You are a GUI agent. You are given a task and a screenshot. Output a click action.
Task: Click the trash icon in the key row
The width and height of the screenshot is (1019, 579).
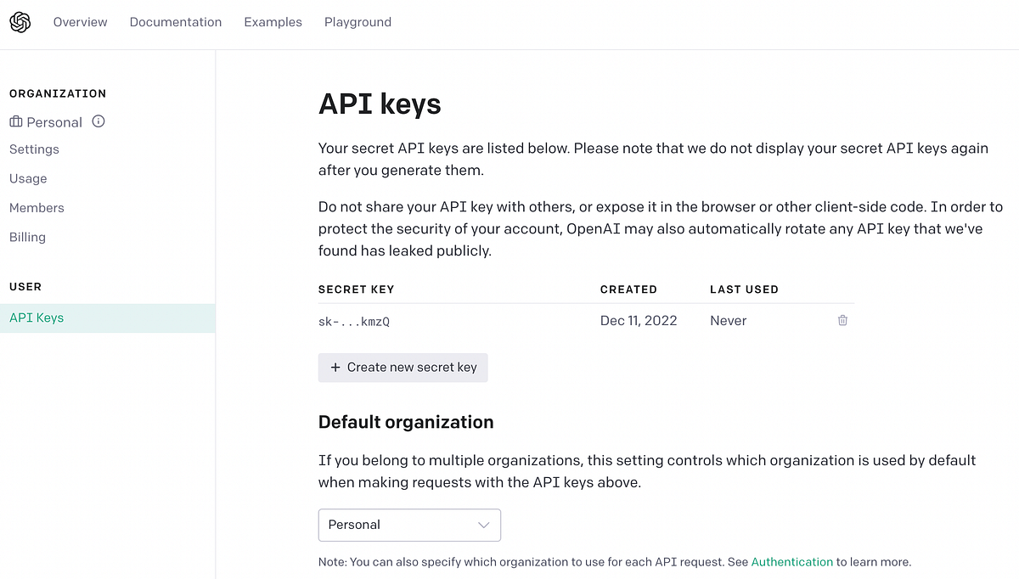click(842, 320)
